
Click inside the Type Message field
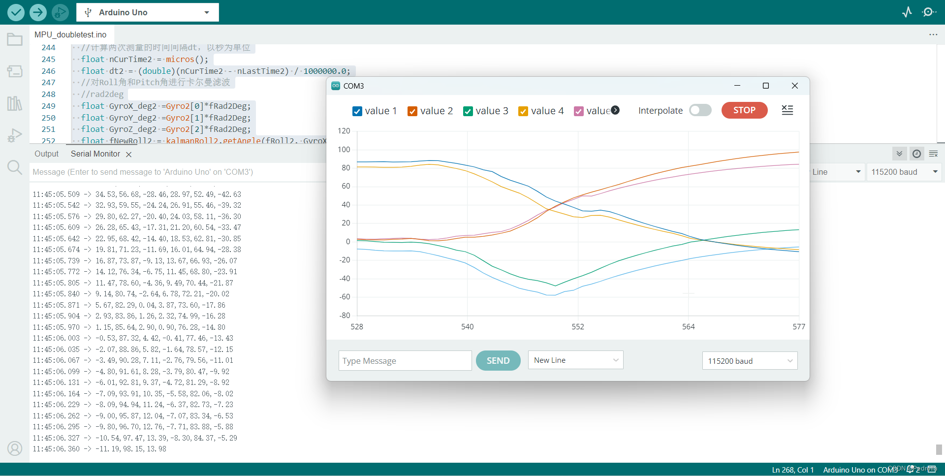coord(405,360)
